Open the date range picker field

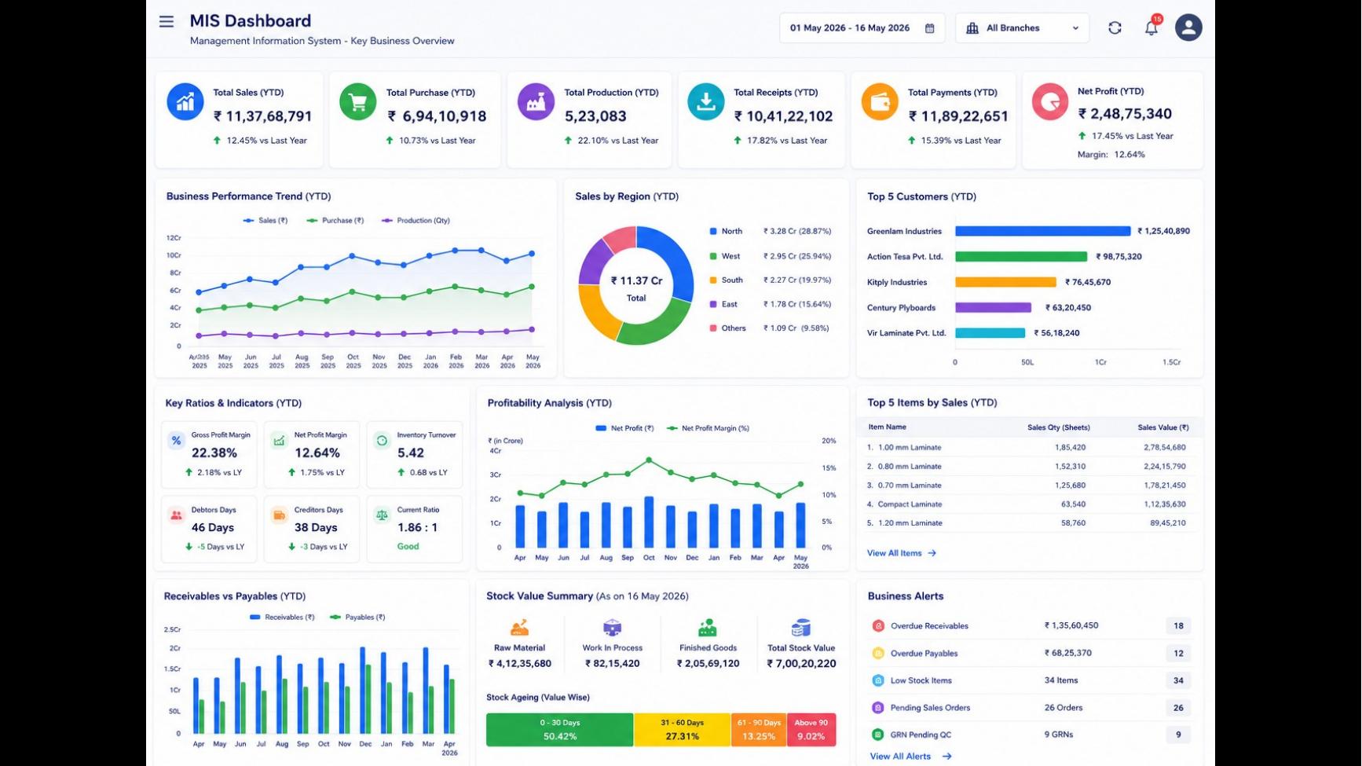862,28
